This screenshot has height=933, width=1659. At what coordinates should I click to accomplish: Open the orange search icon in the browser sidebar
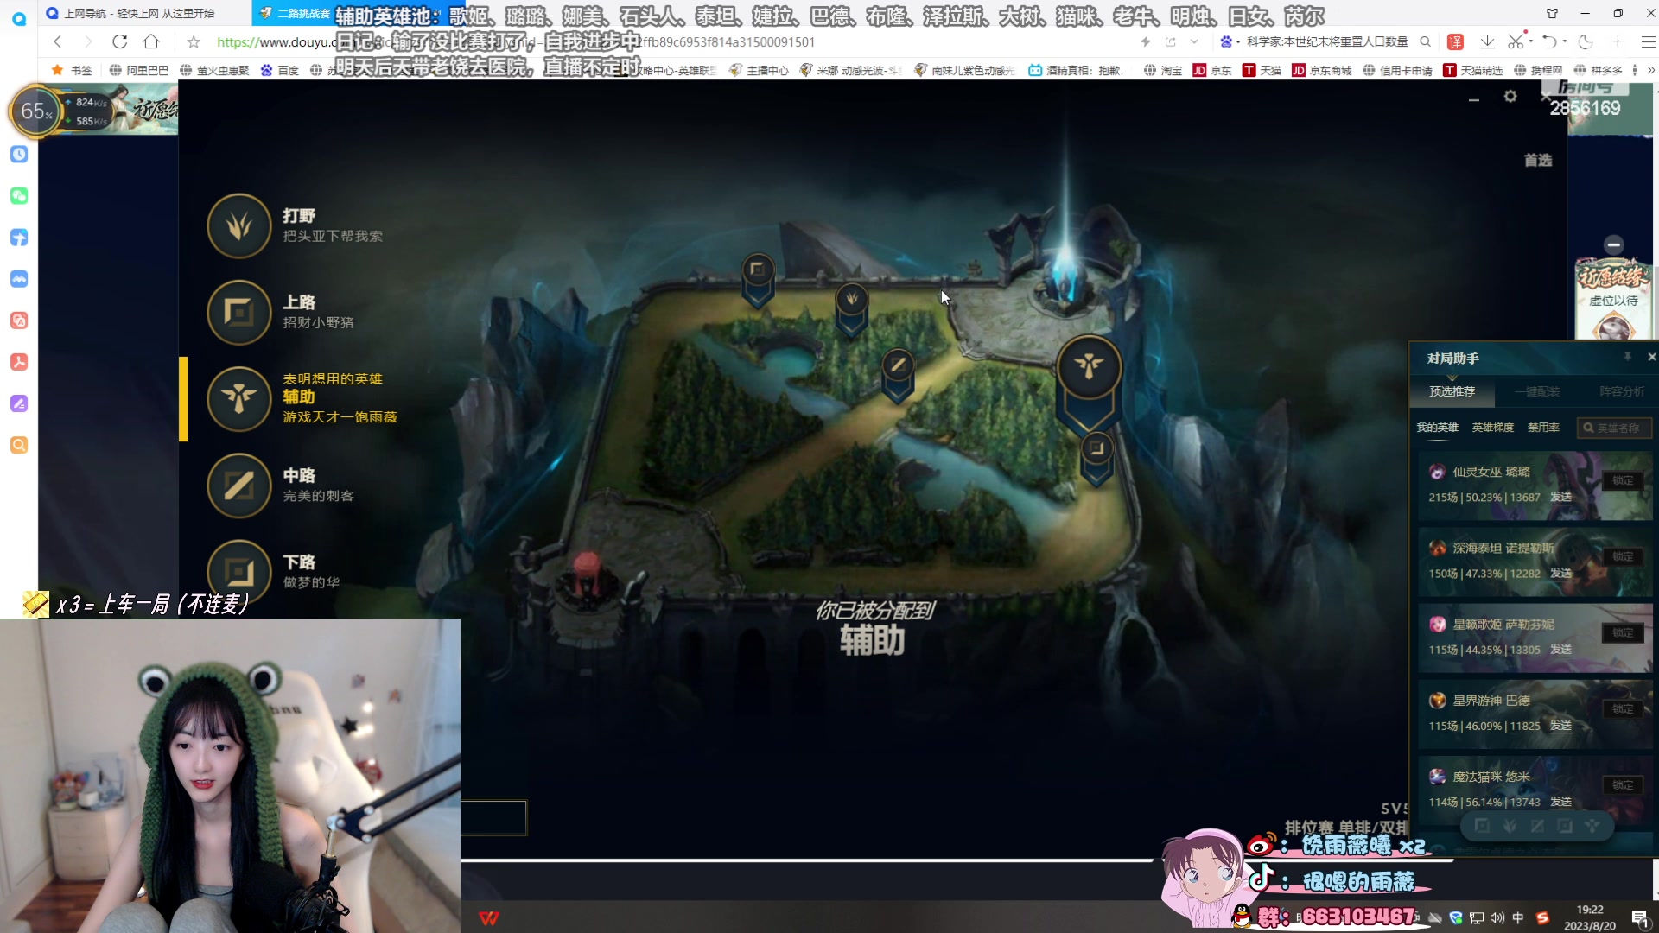19,445
